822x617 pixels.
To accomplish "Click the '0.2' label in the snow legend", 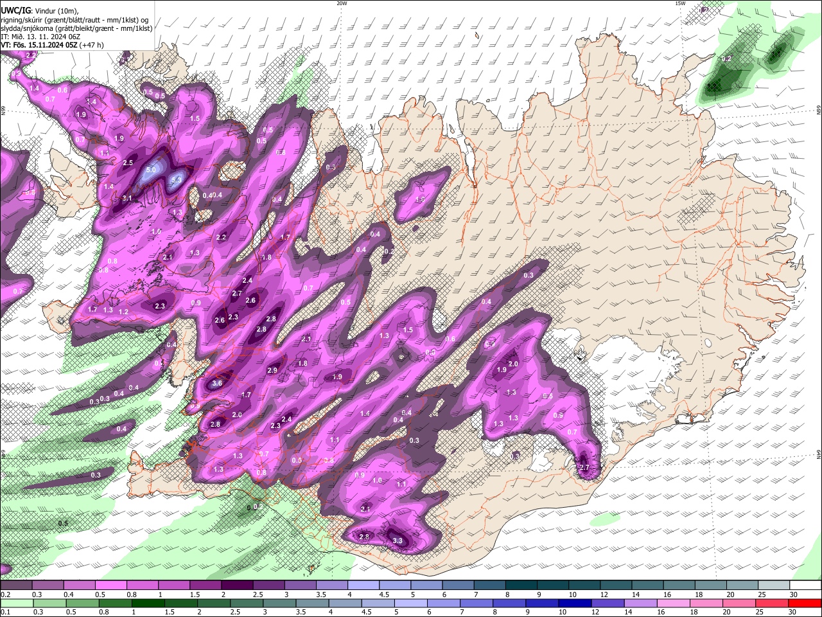I will [x=5, y=595].
